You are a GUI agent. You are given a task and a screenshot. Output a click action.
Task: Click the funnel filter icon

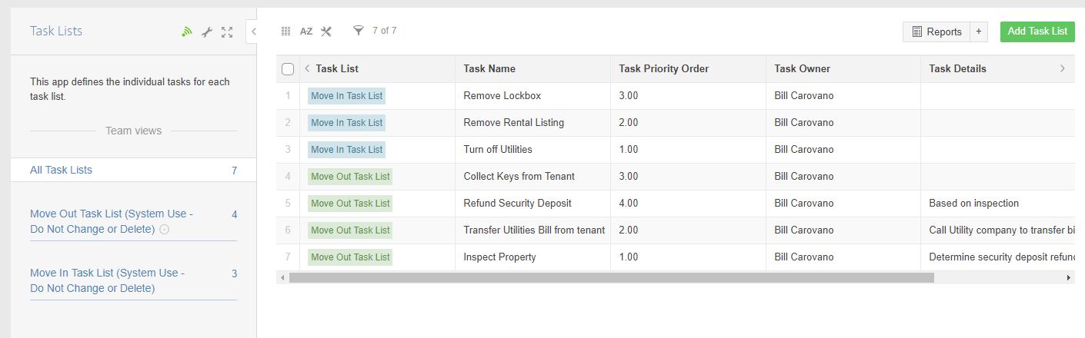358,31
